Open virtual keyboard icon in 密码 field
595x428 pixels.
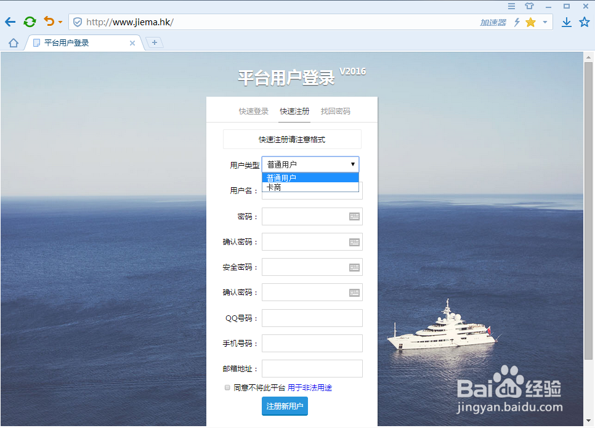point(354,216)
